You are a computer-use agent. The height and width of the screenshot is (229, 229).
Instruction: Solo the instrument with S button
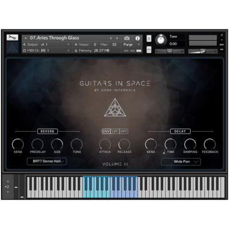point(149,38)
